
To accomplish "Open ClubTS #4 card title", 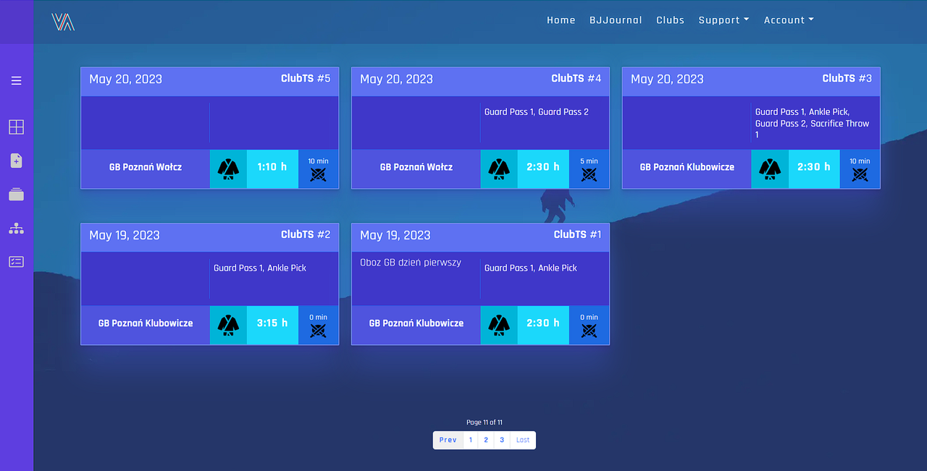I will click(576, 78).
